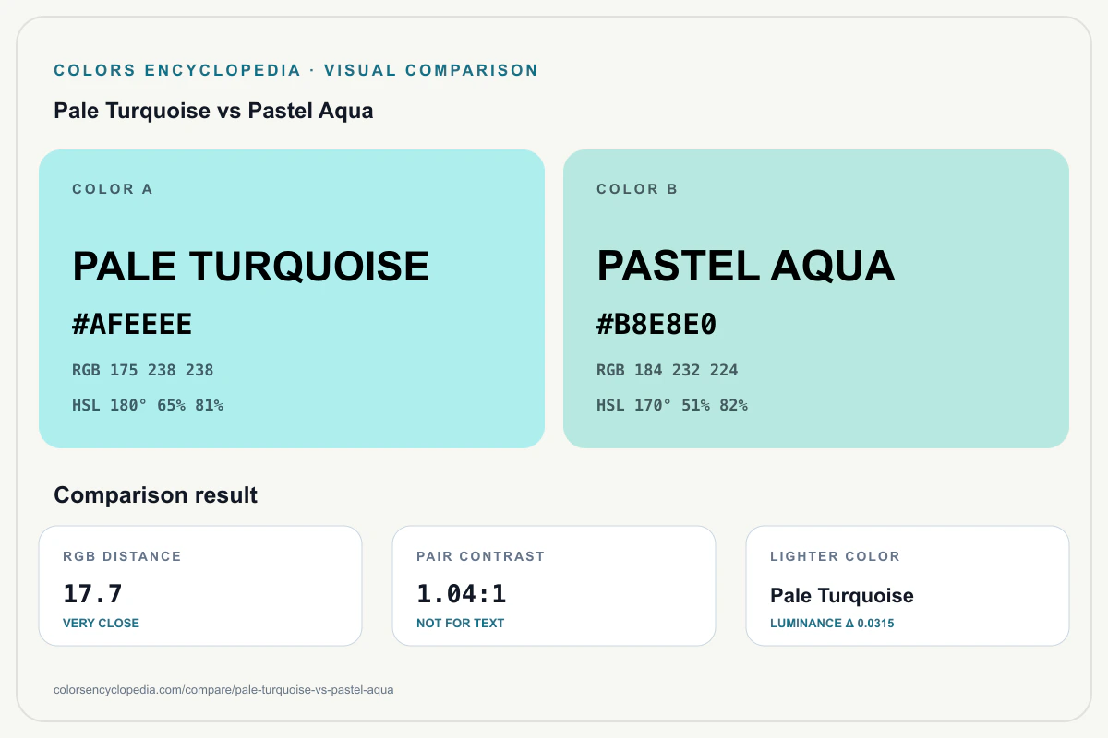Click the colorsencyclopedia.com compare URL link
This screenshot has height=738, width=1108.
pos(224,690)
